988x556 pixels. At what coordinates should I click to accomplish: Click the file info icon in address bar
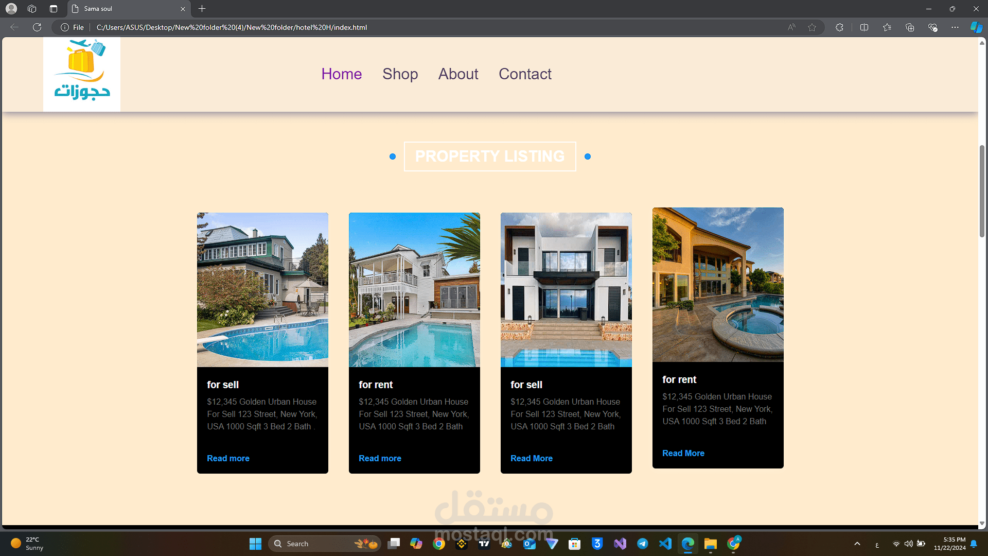point(65,27)
